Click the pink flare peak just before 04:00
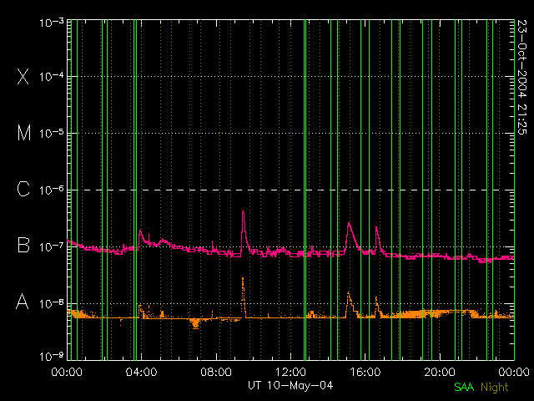This screenshot has height=401, width=534. coord(140,231)
